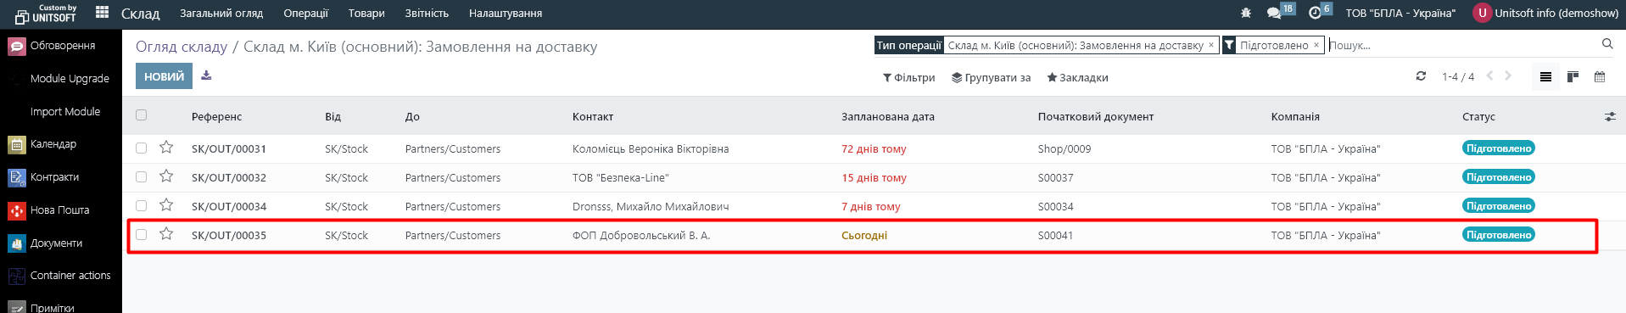Open the Операції menu

point(305,13)
